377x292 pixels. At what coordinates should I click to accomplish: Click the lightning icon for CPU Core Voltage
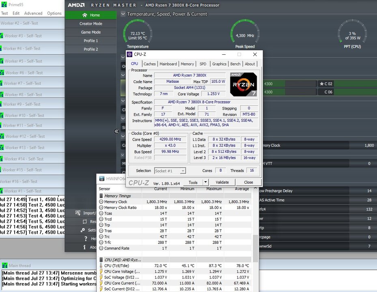point(101,271)
